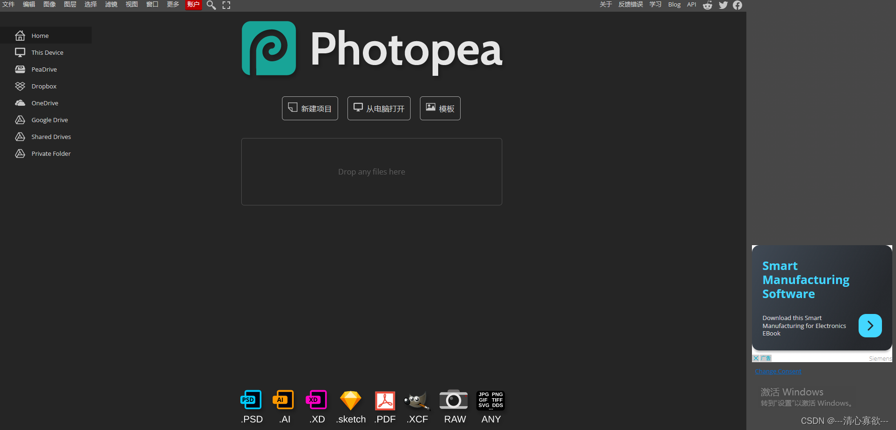Click the OneDrive cloud icon
The width and height of the screenshot is (896, 430).
(x=20, y=103)
